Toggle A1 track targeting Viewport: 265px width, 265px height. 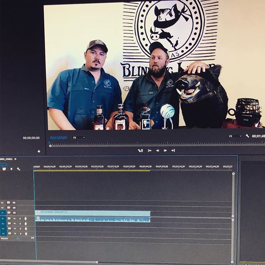pyautogui.click(x=3, y=219)
